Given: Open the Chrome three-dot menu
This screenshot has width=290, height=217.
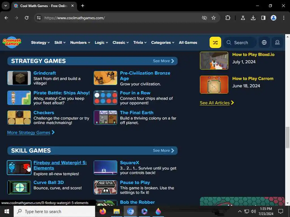Looking at the screenshot, I should point(284,18).
